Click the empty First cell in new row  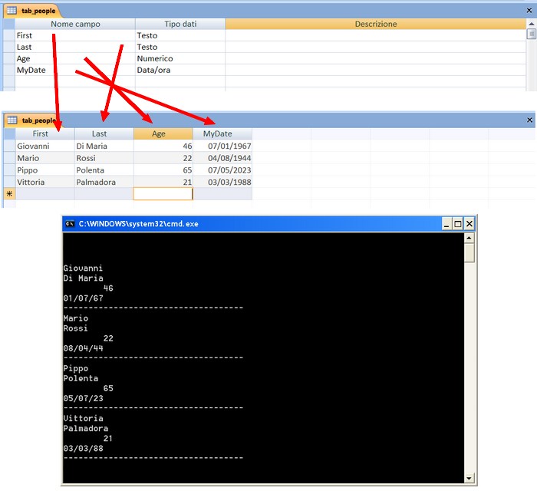[44, 194]
